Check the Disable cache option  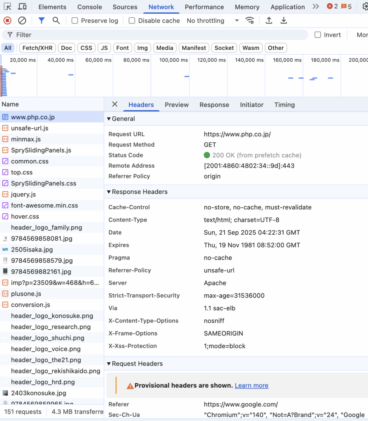[x=132, y=21]
